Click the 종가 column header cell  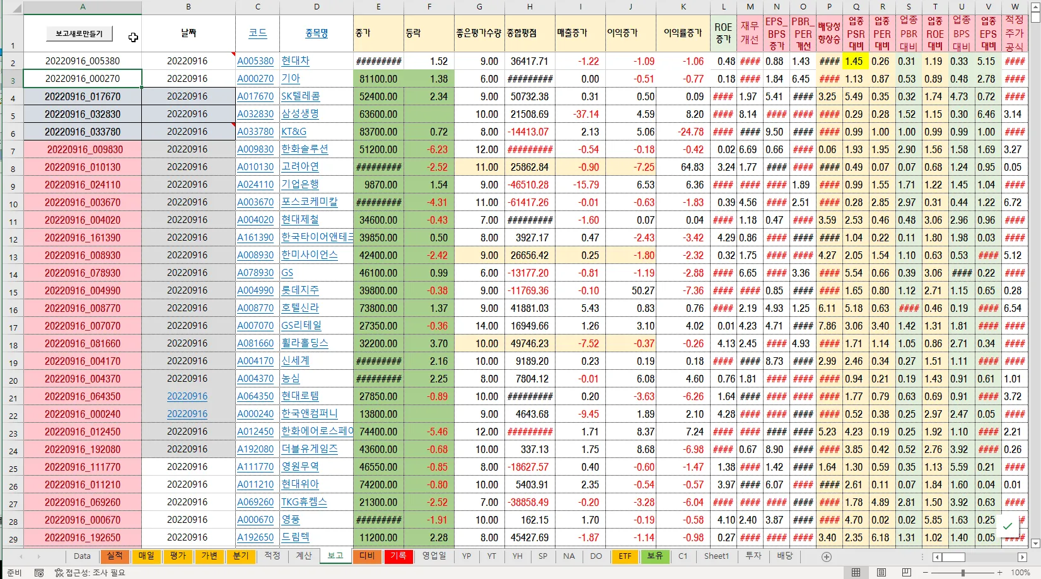378,33
